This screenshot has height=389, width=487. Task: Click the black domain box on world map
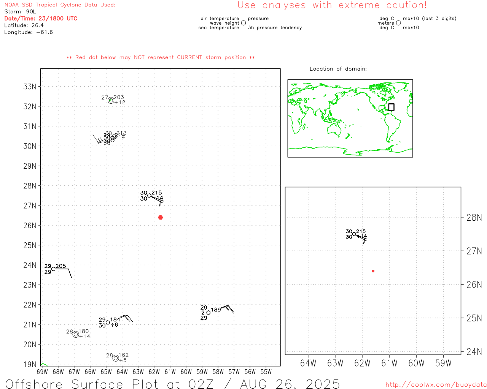(391, 107)
